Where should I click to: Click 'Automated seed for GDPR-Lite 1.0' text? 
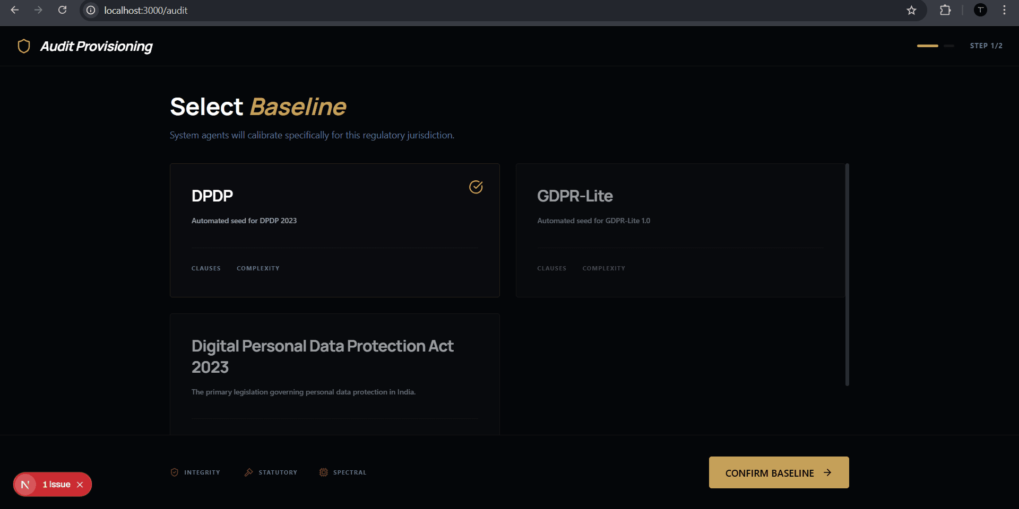[x=593, y=221]
